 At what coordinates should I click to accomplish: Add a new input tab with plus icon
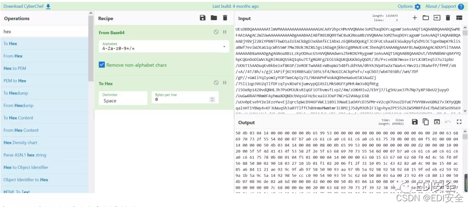415,18
